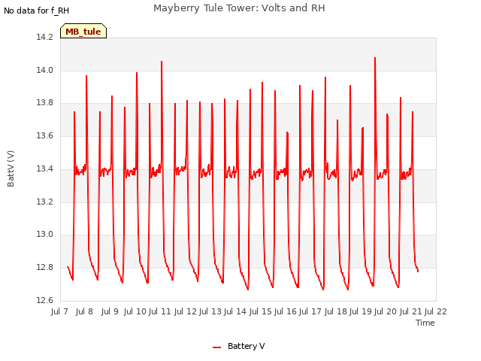Click the Jul 17 tick label
The image size is (481, 361).
coord(310,311)
